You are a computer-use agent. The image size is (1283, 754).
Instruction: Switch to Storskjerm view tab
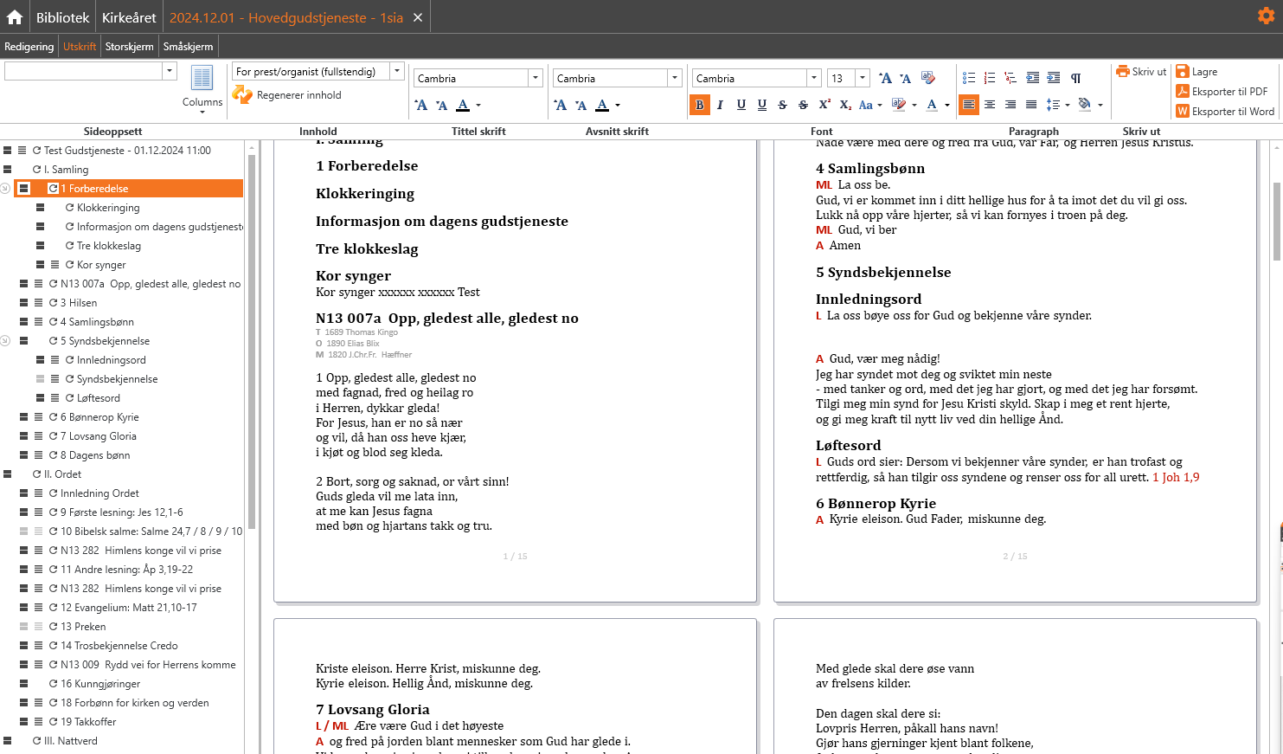click(x=130, y=47)
